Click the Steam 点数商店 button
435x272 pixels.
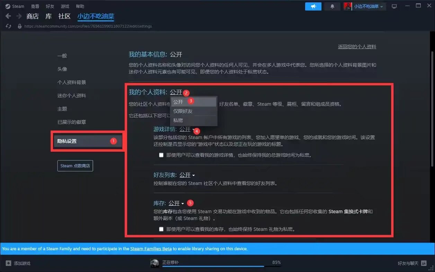point(75,166)
